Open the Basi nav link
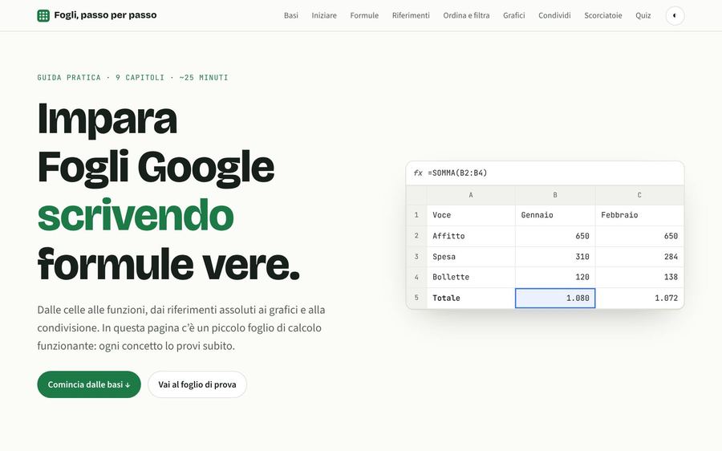The image size is (722, 451). [291, 15]
